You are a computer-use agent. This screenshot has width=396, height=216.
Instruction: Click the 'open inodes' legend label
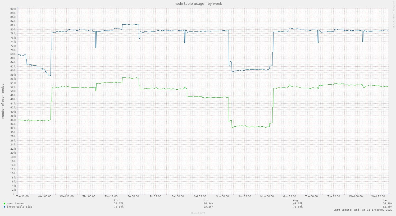tap(16, 204)
